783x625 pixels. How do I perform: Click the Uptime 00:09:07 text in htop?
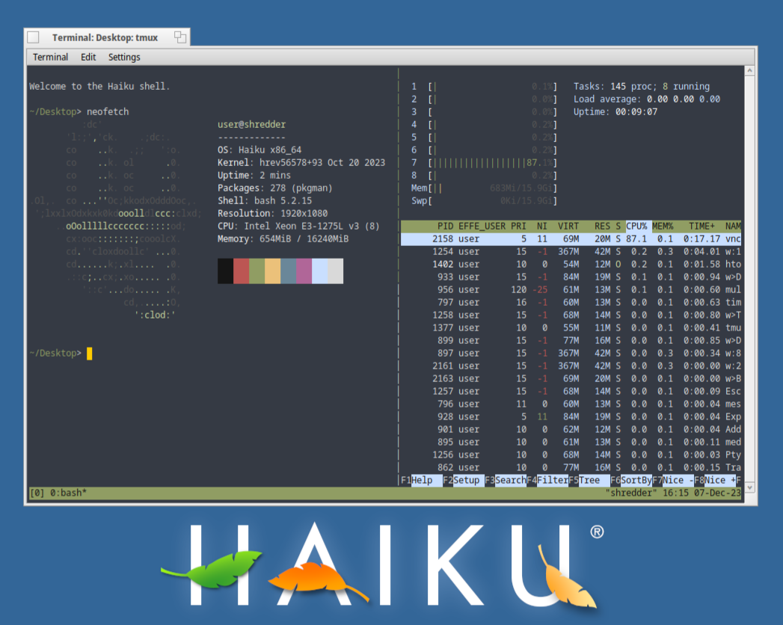615,112
